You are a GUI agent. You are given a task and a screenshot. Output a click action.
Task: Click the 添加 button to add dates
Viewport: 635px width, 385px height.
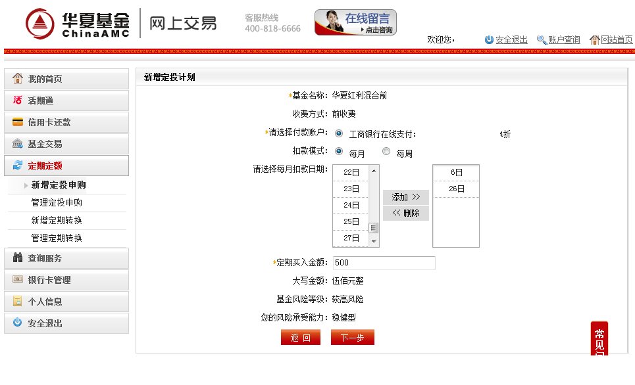[x=405, y=197]
